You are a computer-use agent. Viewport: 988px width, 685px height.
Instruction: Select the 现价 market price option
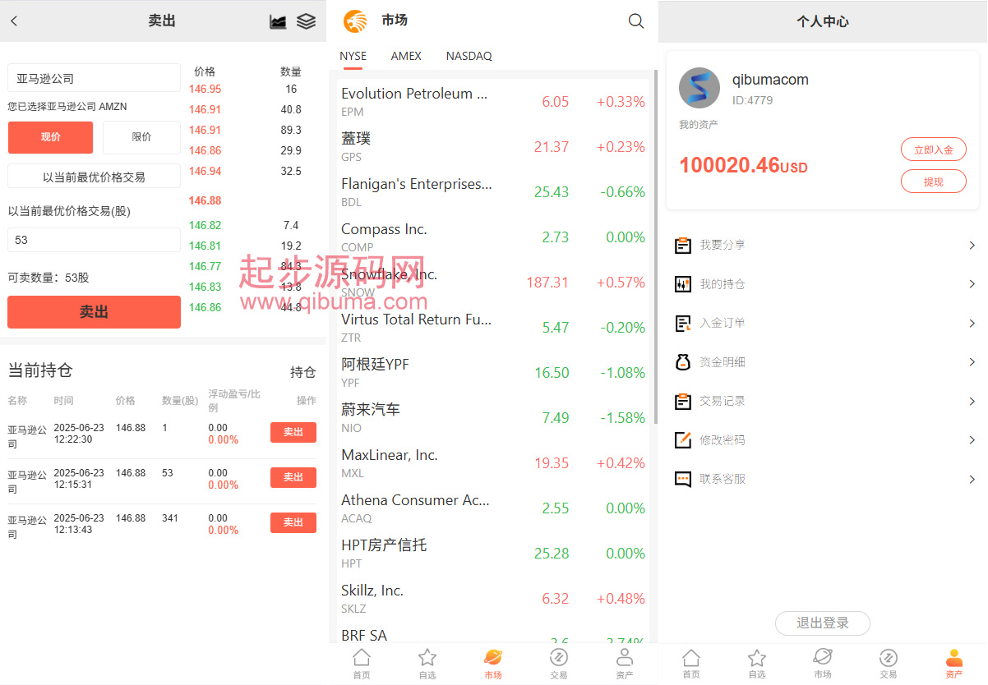tap(51, 137)
